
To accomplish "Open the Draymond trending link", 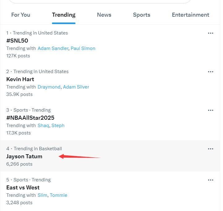I will [49, 87].
